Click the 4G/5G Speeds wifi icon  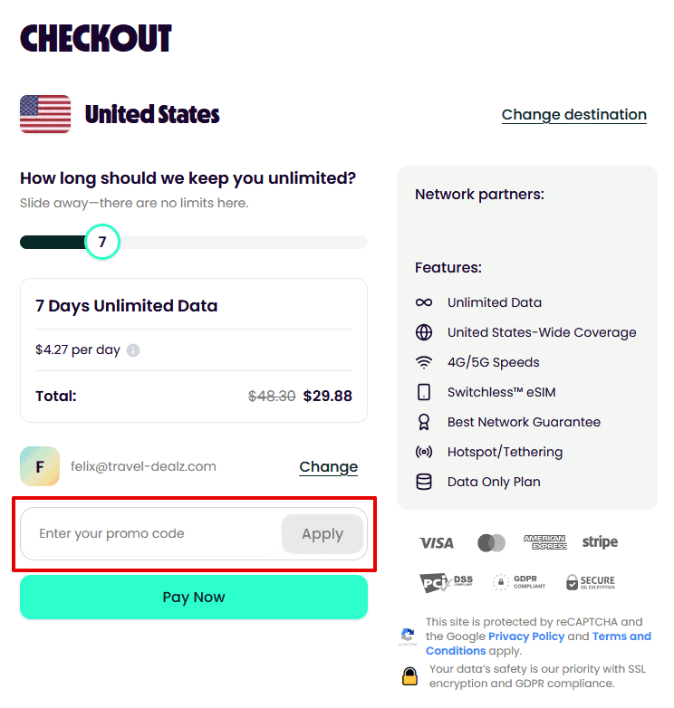423,362
